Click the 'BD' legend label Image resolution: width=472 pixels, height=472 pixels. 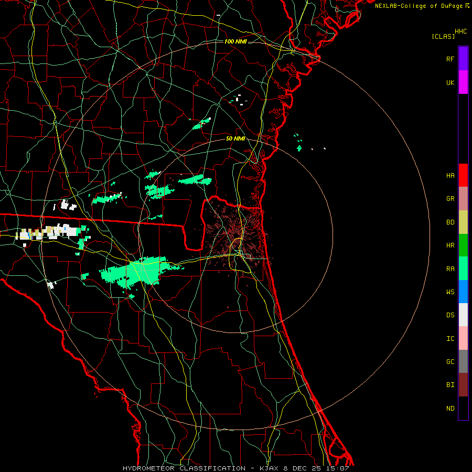[x=450, y=222]
